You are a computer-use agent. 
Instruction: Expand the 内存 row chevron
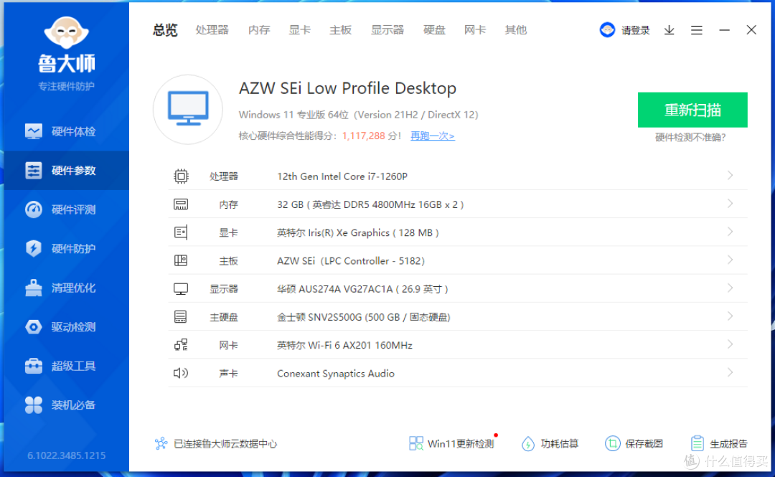pyautogui.click(x=730, y=204)
